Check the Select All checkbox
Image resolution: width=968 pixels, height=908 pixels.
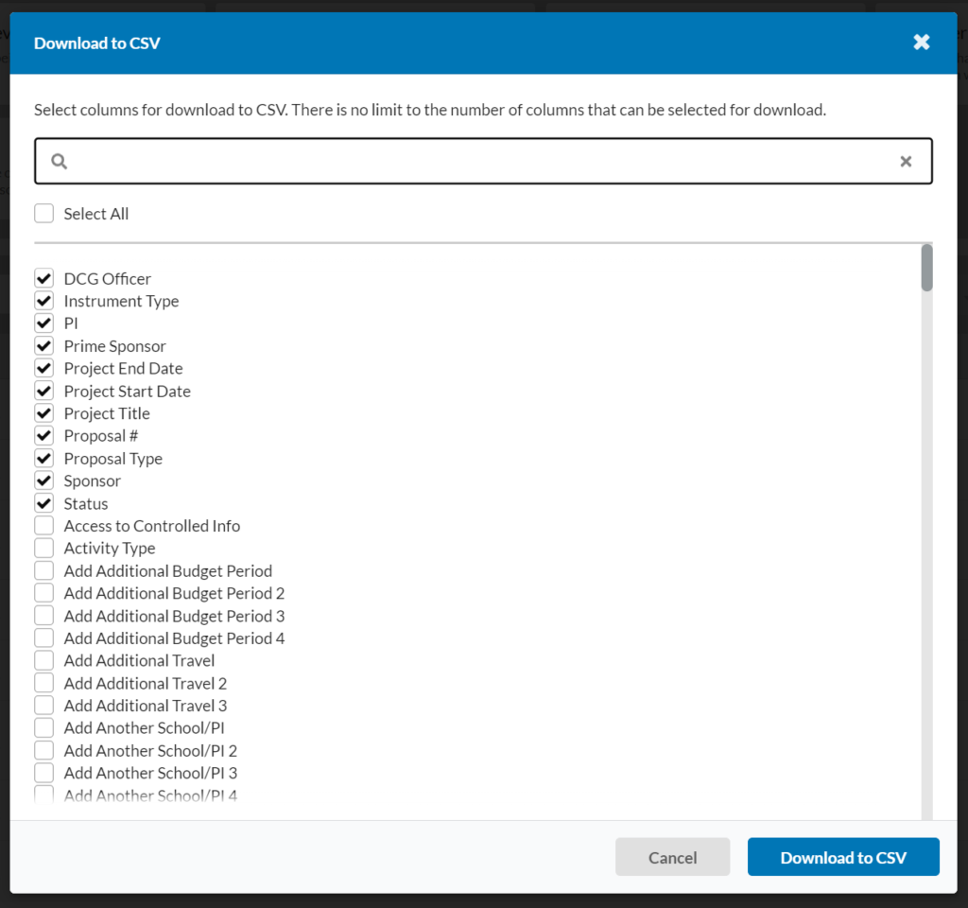tap(44, 214)
